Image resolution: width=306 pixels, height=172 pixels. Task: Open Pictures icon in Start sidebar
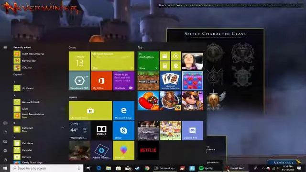(5, 141)
